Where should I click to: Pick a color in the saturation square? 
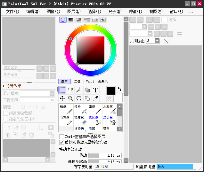(91, 50)
